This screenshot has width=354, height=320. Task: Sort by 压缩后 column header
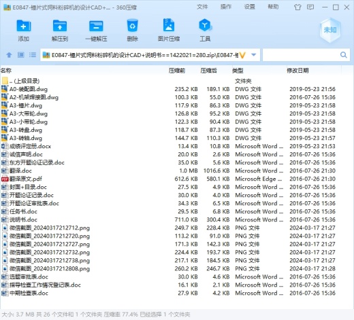coord(208,71)
